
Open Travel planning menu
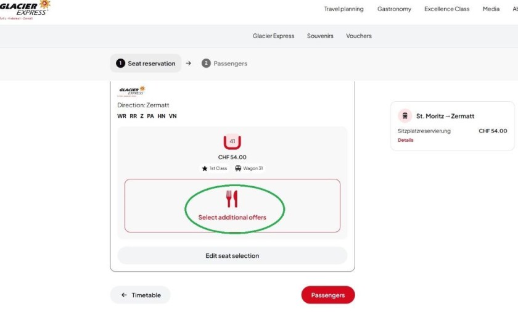tap(343, 9)
